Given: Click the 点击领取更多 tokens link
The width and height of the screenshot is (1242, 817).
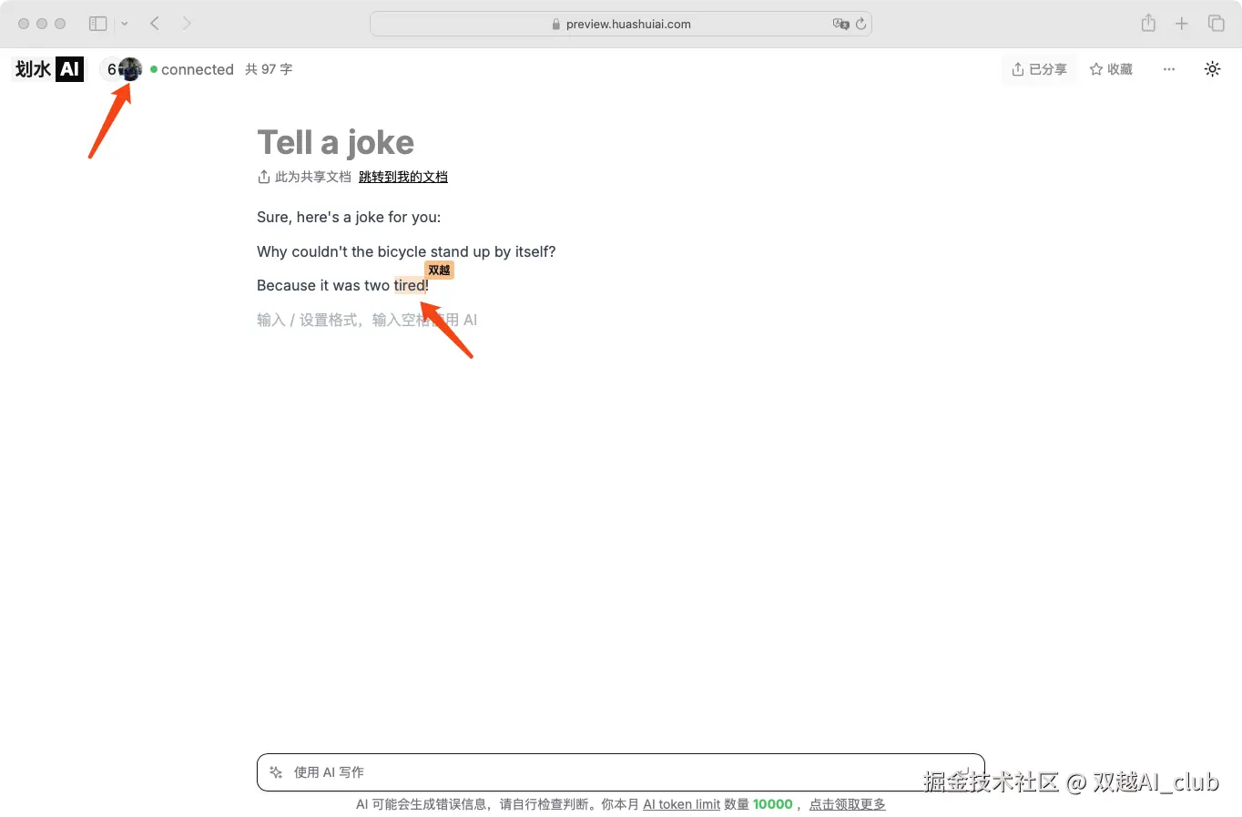Looking at the screenshot, I should 846,803.
